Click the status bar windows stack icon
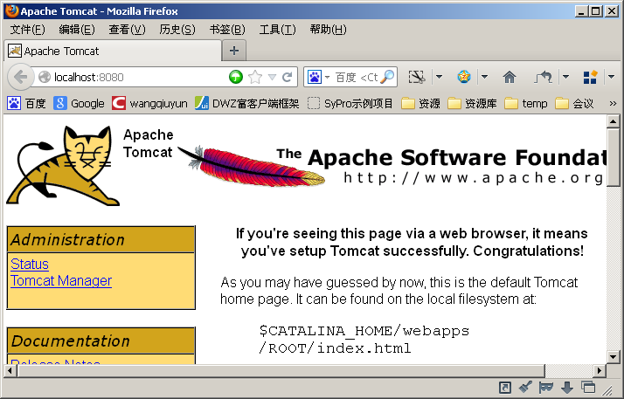Viewport: 624px width, 399px height. (x=588, y=387)
